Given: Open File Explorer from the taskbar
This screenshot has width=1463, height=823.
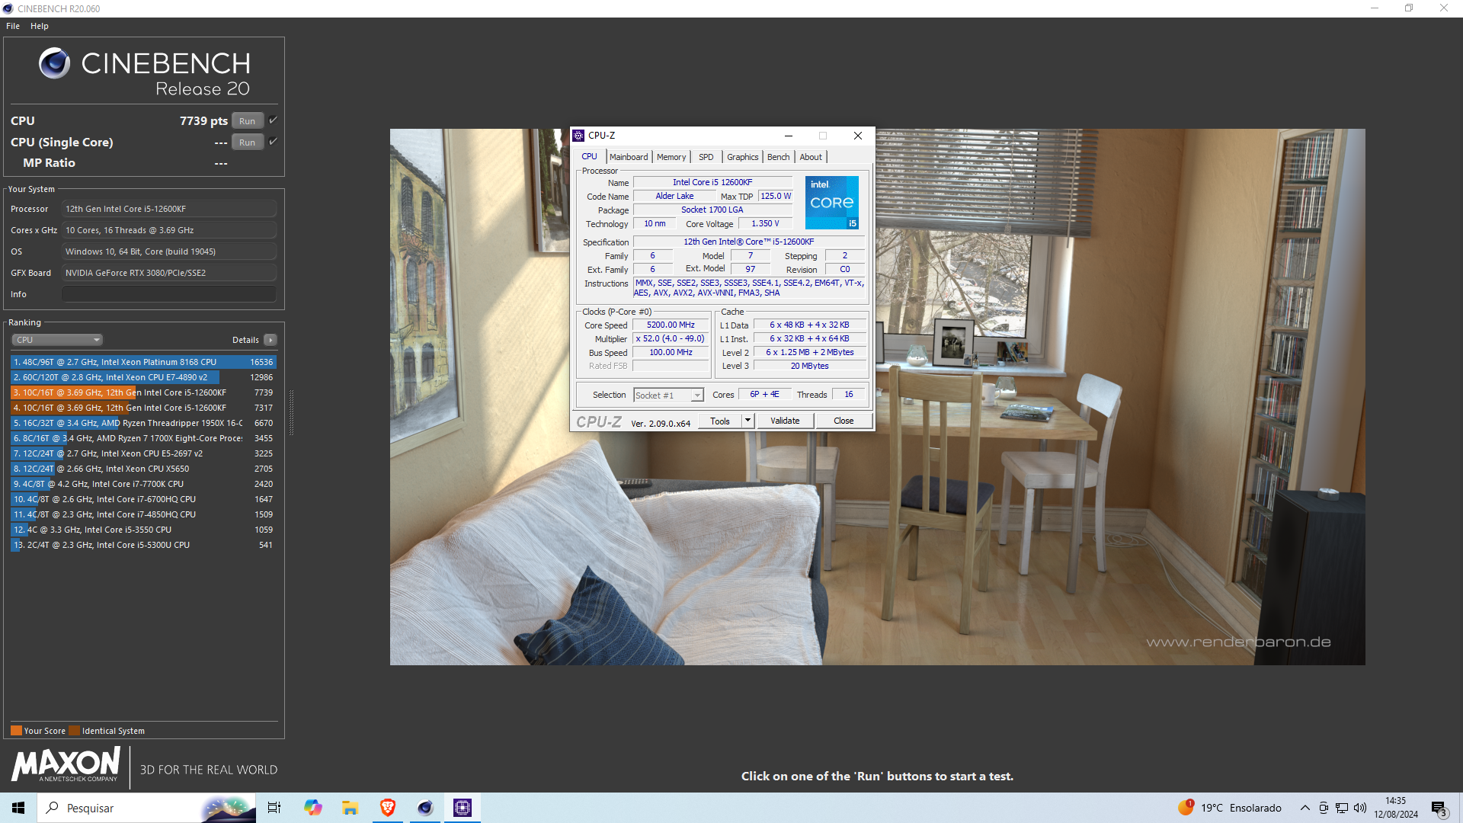Looking at the screenshot, I should [x=350, y=808].
